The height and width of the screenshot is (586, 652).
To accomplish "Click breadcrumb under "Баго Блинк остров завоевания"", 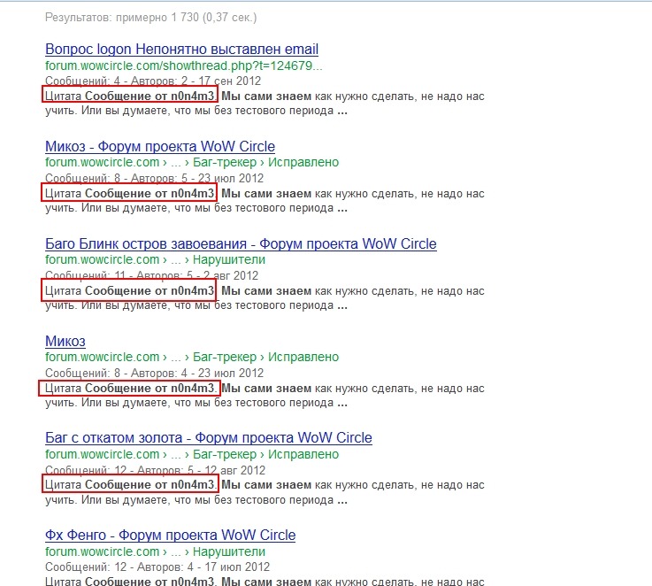I will [x=155, y=259].
